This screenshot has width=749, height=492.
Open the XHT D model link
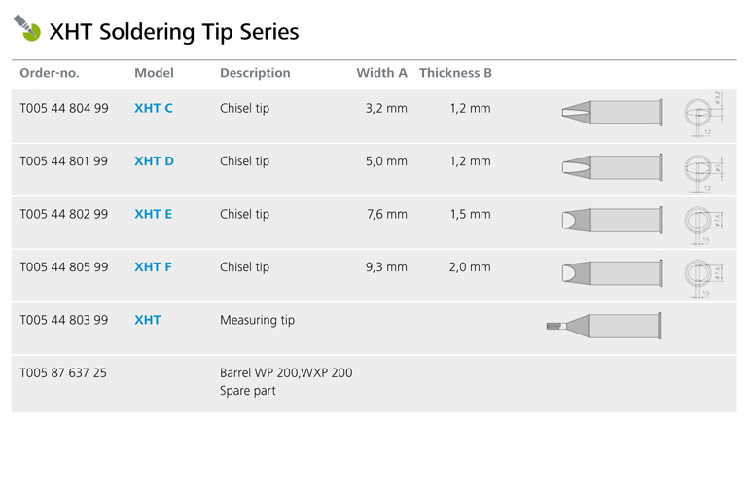click(x=154, y=161)
